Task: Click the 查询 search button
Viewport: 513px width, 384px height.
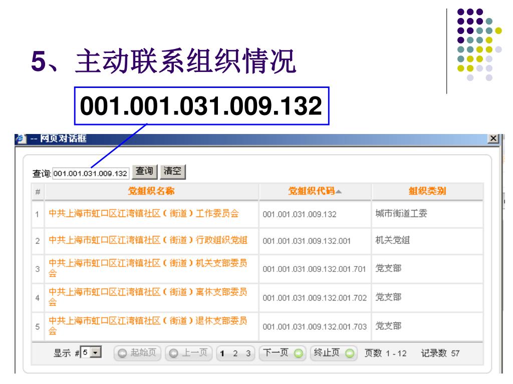Action: tap(145, 171)
